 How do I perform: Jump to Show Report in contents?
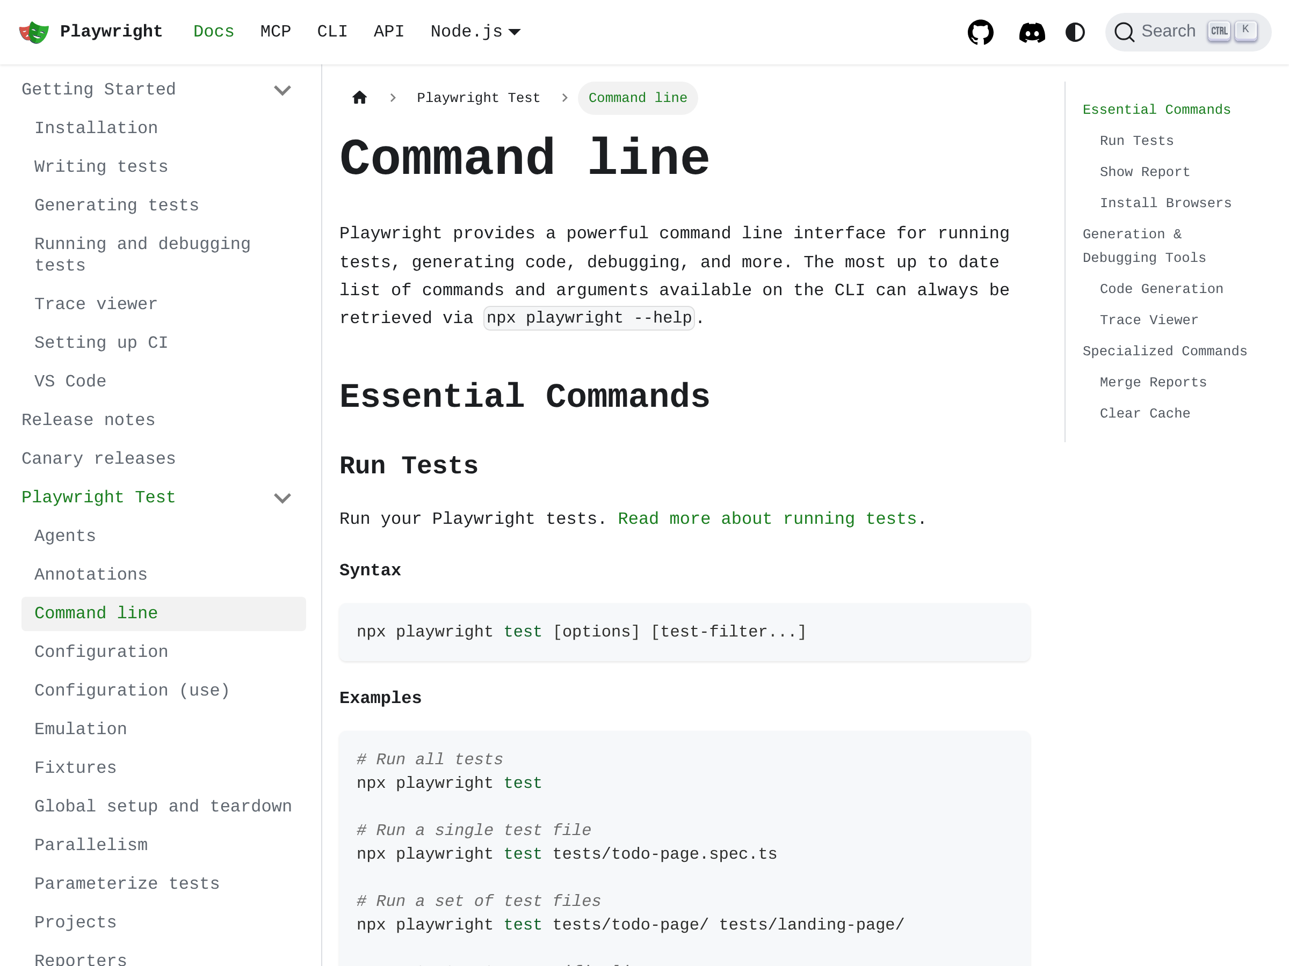tap(1145, 172)
